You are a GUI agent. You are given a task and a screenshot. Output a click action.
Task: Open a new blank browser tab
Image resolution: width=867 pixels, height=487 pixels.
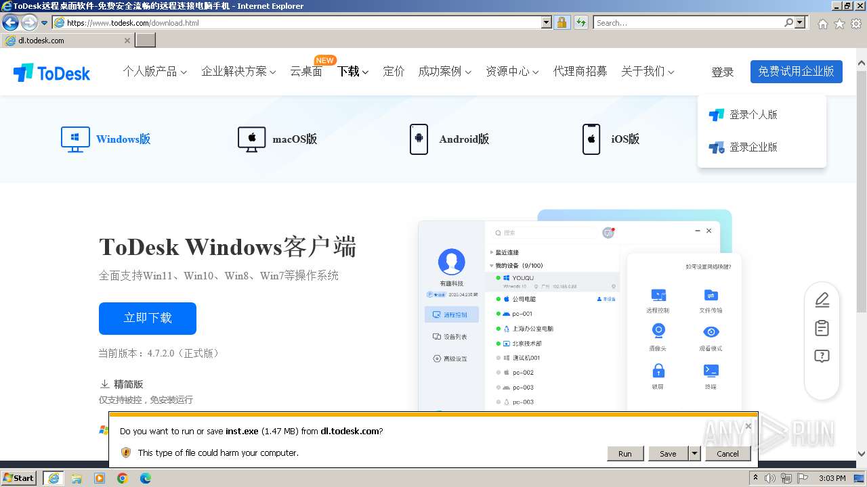(146, 41)
